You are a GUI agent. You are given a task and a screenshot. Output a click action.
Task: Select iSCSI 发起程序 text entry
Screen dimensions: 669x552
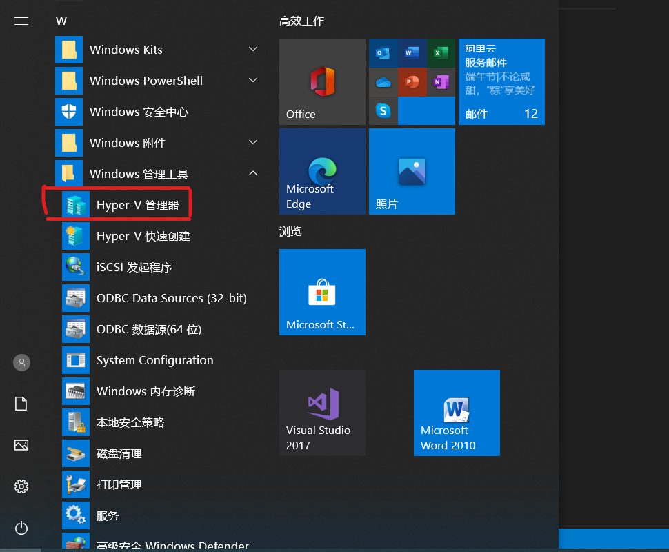[x=134, y=267]
